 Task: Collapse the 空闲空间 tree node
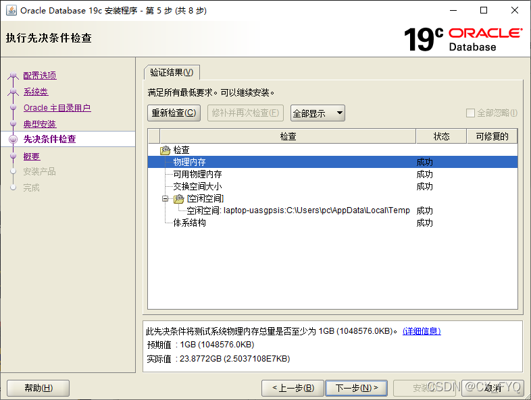[x=166, y=199]
